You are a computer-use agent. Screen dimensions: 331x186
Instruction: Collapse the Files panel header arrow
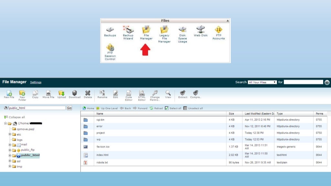pos(228,21)
